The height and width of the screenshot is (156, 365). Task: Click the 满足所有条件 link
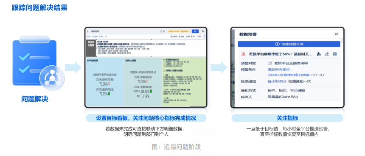pos(279,70)
